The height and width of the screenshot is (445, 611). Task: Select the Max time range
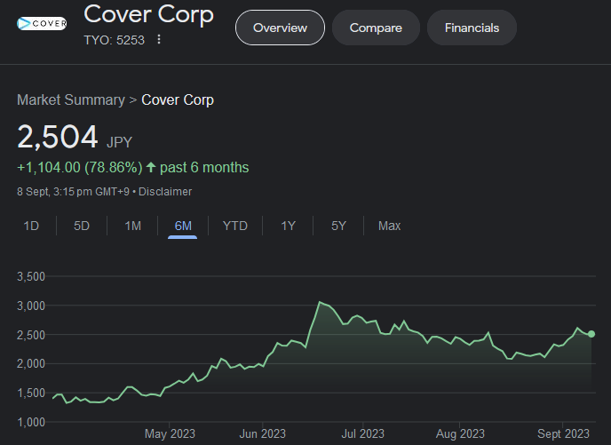389,226
